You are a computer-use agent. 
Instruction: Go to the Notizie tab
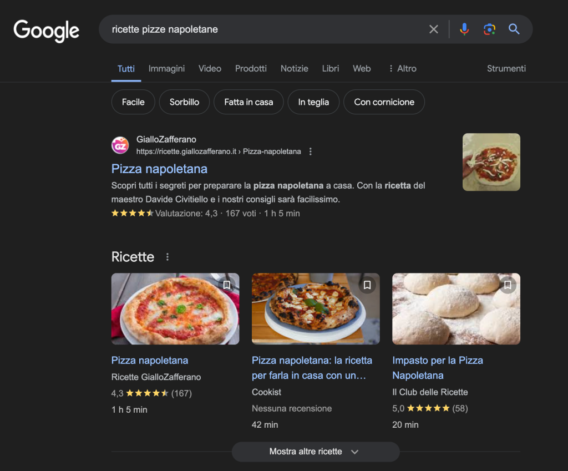(x=295, y=68)
